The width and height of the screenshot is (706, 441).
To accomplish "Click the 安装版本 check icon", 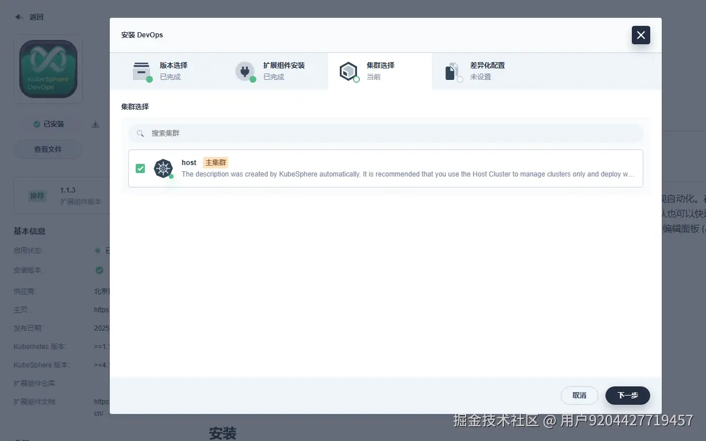I will click(x=99, y=270).
